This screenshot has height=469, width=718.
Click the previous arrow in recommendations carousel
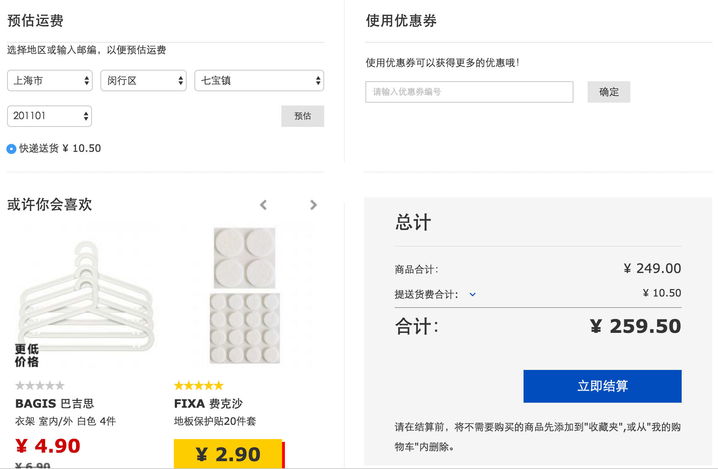(x=264, y=205)
